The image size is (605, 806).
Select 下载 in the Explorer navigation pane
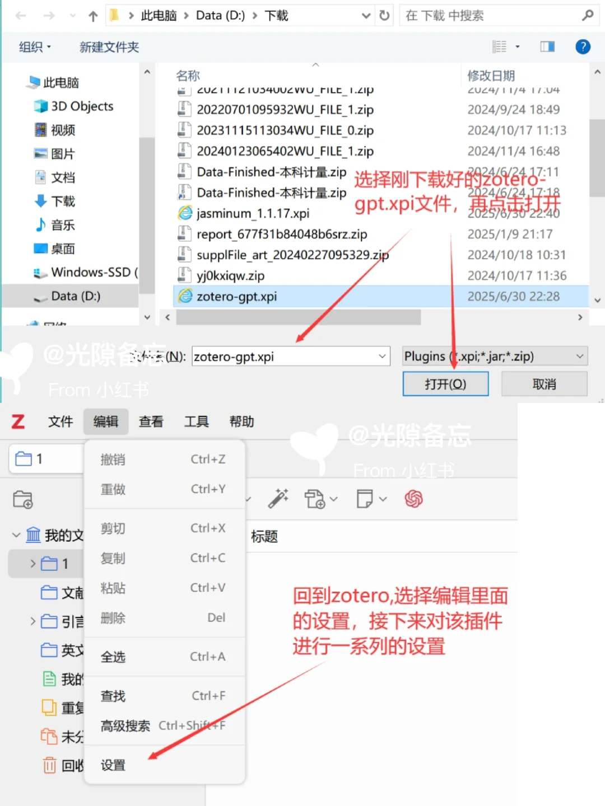click(62, 201)
